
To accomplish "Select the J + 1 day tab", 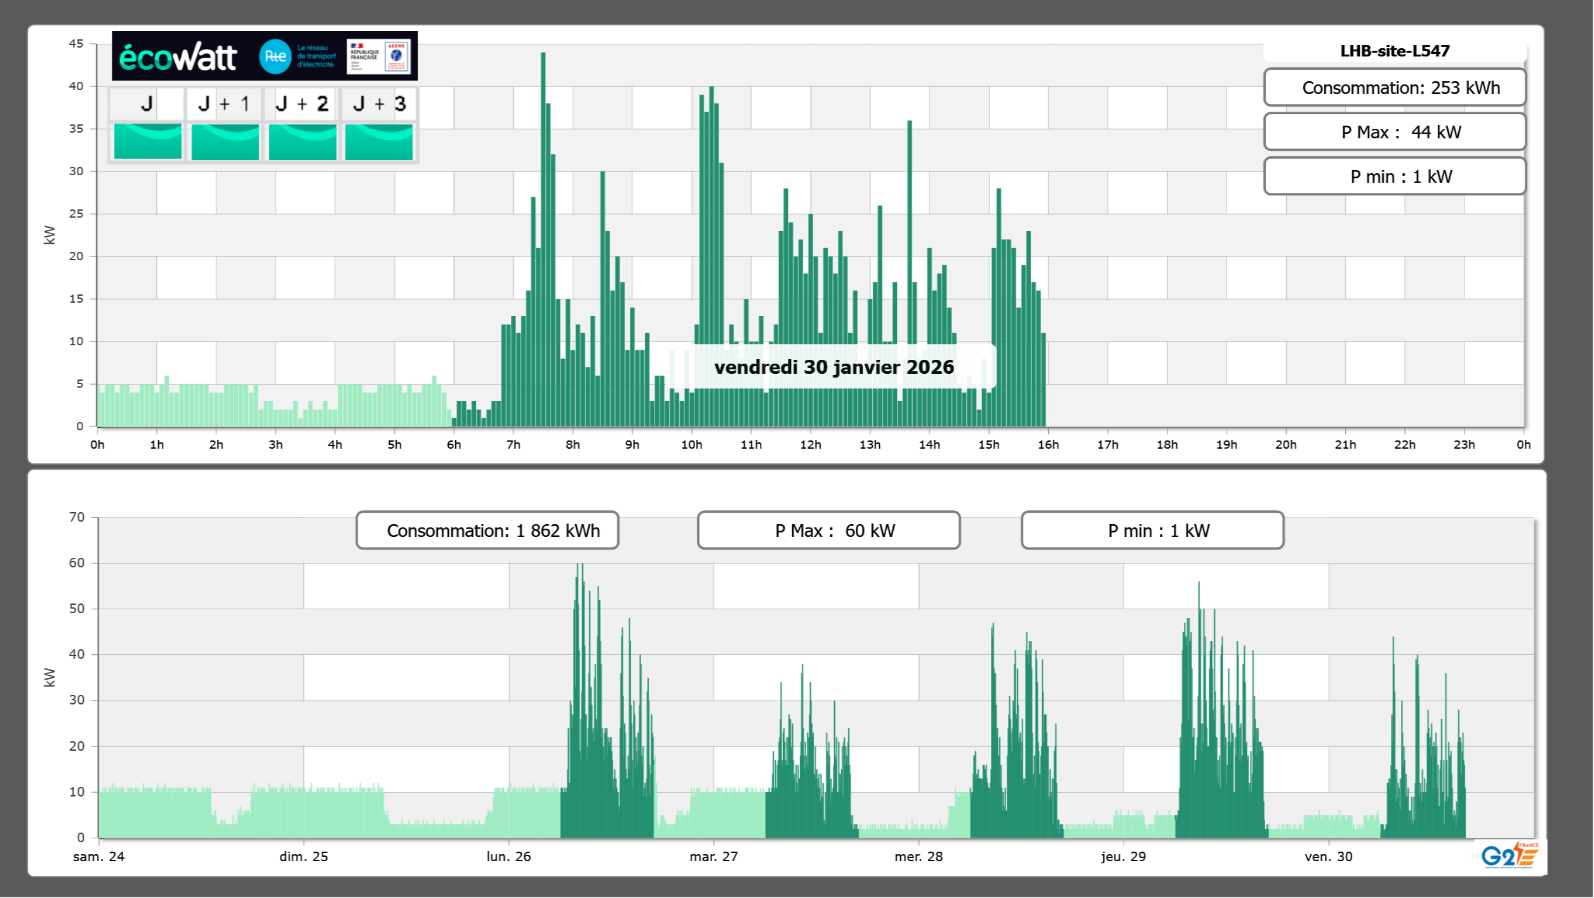I will click(225, 103).
